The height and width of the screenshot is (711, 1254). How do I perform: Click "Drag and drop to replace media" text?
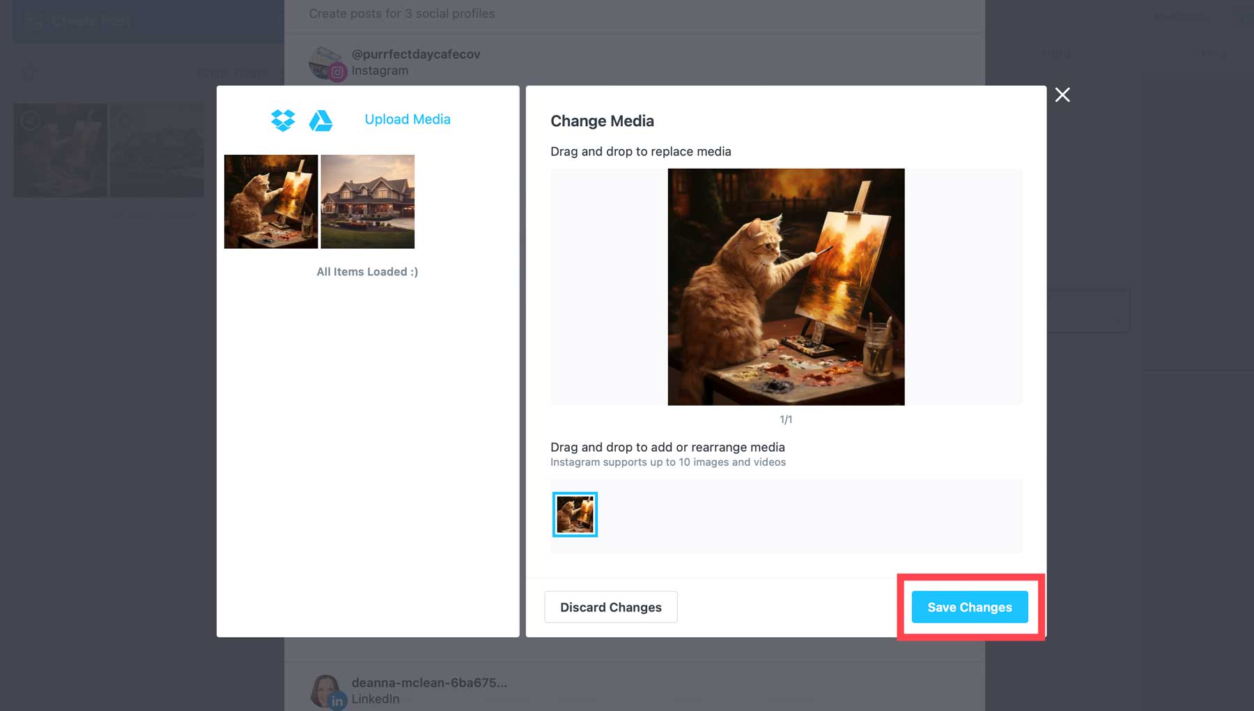pos(641,152)
